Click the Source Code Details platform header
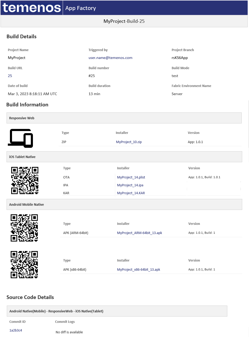The width and height of the screenshot is (249, 337). [x=117, y=311]
